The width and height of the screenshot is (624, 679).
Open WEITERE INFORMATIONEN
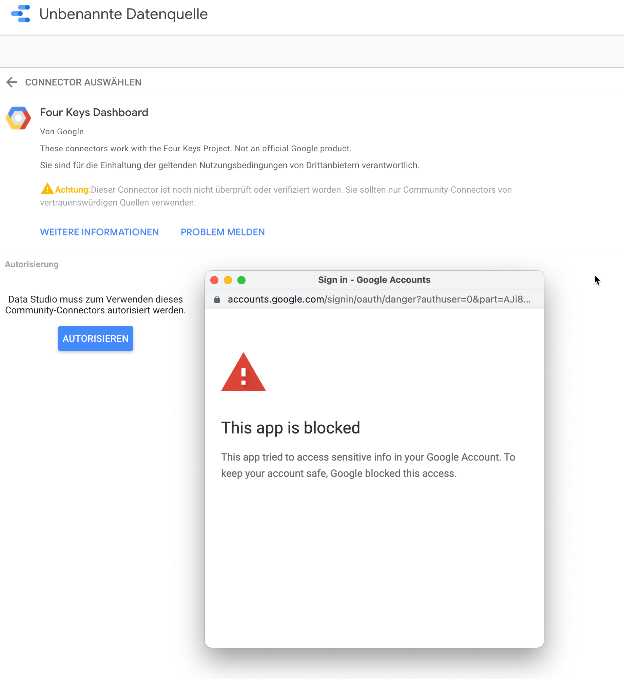click(99, 232)
